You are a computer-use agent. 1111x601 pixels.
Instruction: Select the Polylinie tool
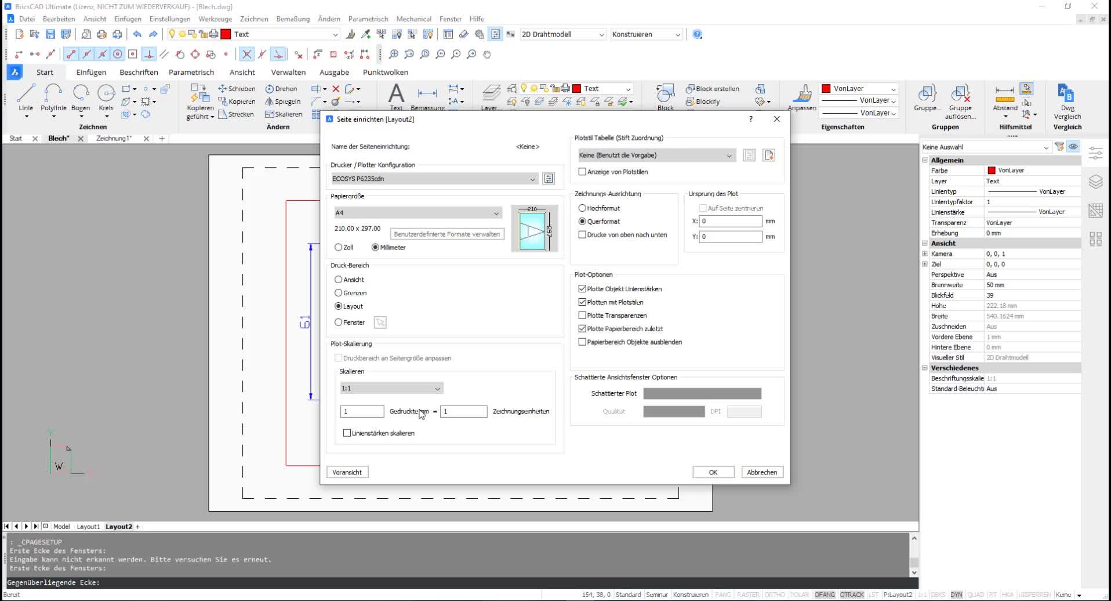tap(53, 97)
